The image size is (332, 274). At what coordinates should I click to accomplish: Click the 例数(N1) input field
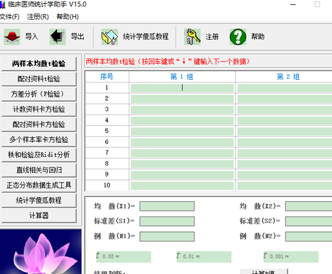click(167, 236)
